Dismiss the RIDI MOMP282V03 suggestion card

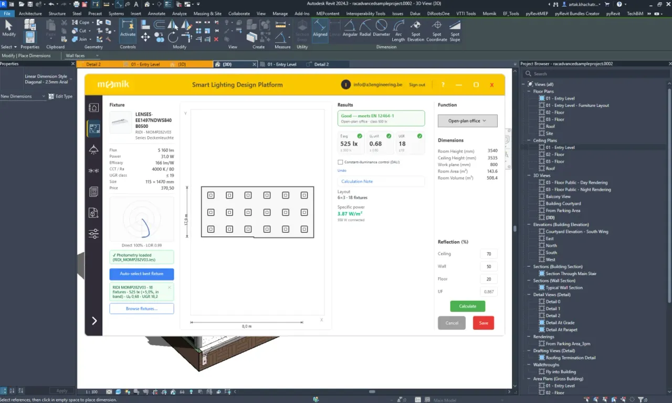point(169,287)
